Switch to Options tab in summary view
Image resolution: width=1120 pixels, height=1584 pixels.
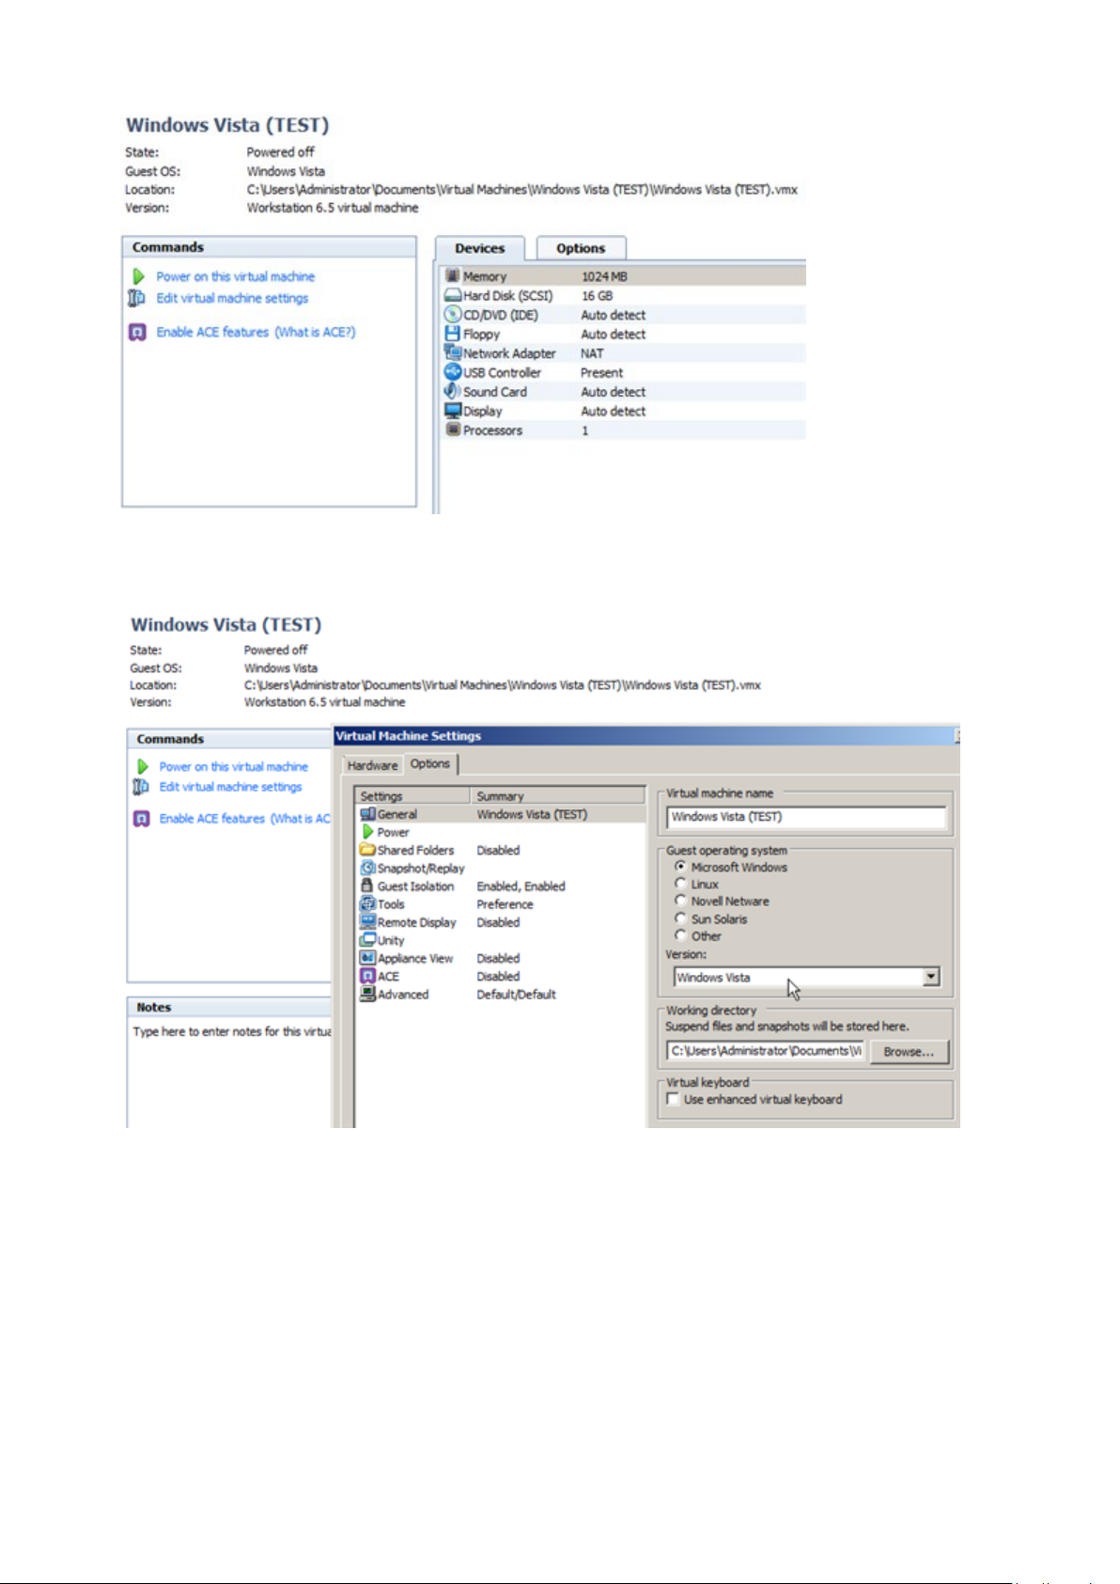[581, 248]
